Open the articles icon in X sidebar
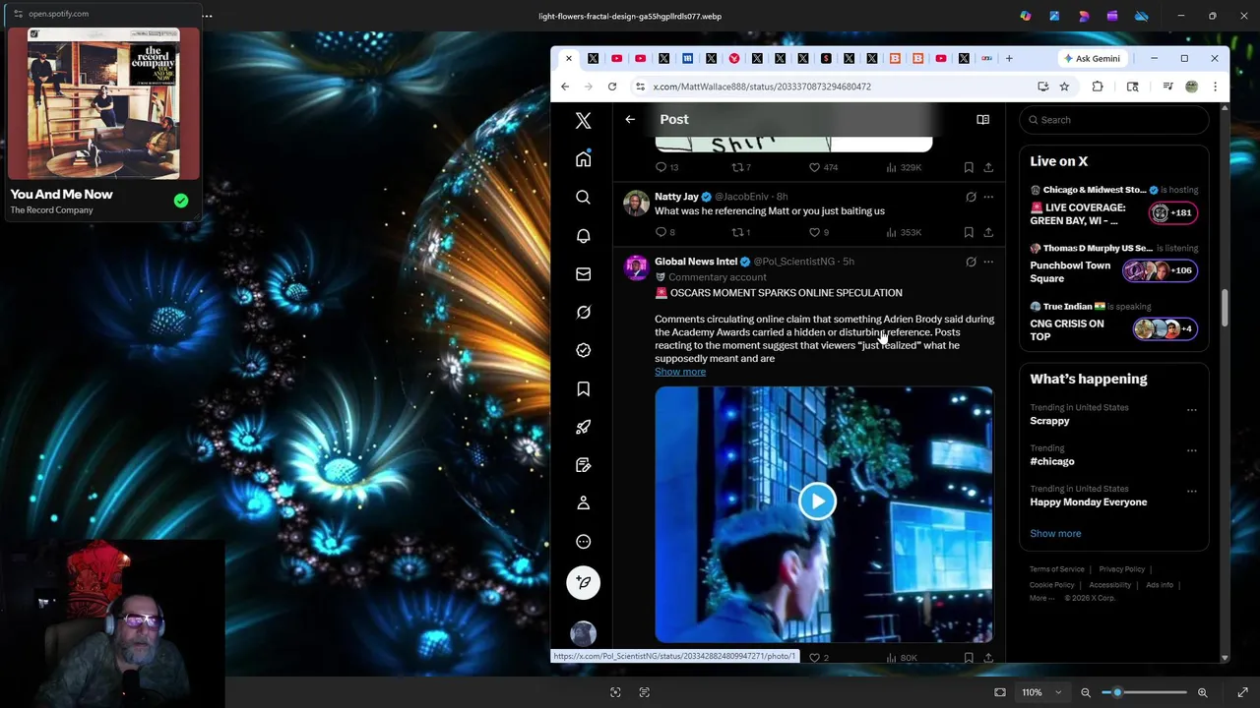 click(583, 465)
